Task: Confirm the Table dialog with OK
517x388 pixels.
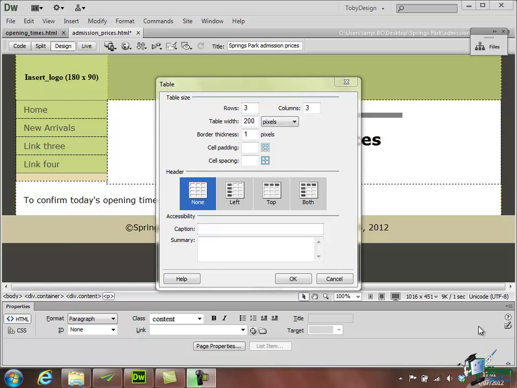Action: tap(293, 279)
